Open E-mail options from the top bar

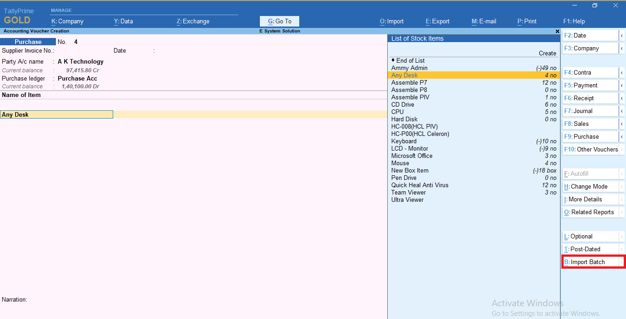click(x=483, y=21)
